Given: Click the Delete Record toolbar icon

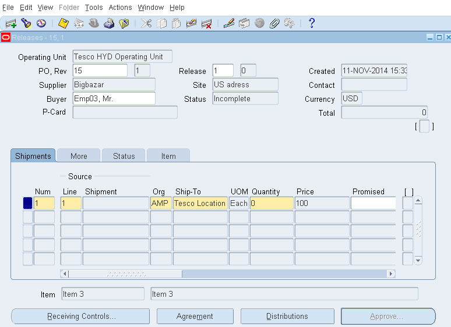Looking at the screenshot, I should tap(206, 23).
